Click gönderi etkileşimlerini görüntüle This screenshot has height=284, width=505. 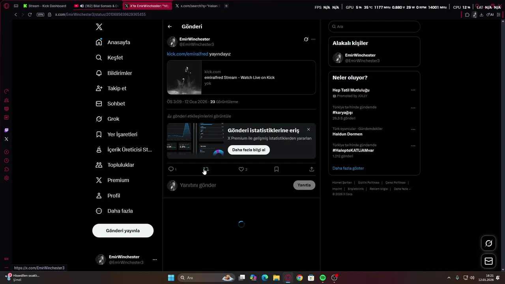[199, 116]
